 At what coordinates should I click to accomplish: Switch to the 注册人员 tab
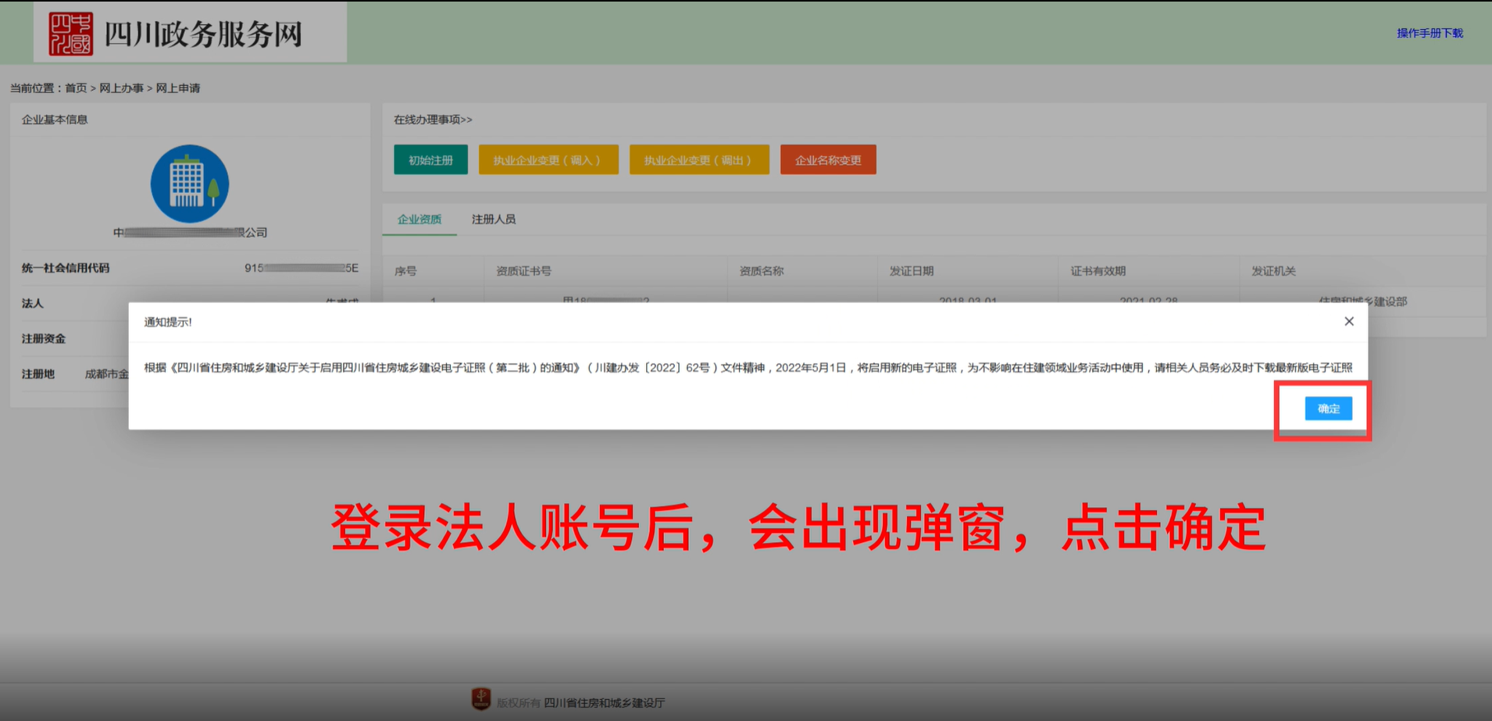pyautogui.click(x=494, y=220)
